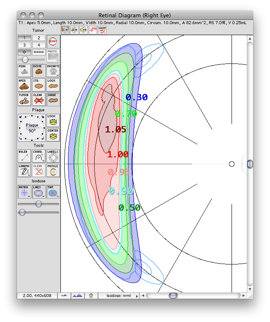This screenshot has width=270, height=322.
Task: Toggle the tumor SHADE button
Action: tap(53, 99)
